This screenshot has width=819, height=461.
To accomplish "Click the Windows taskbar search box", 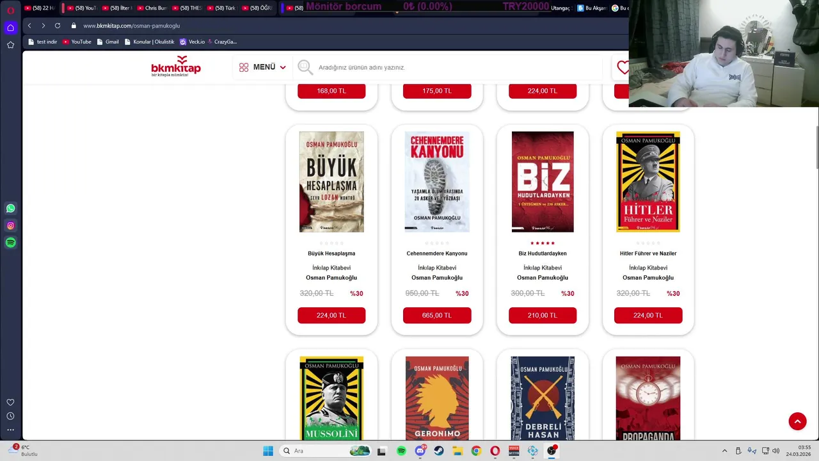I will tap(326, 451).
